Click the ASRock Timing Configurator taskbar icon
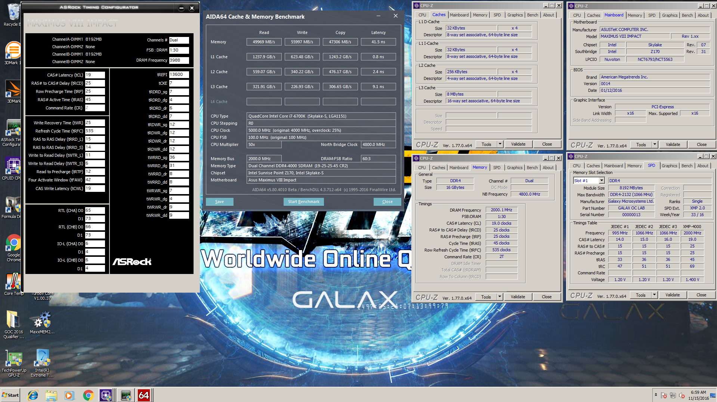Image resolution: width=717 pixels, height=402 pixels. point(126,395)
